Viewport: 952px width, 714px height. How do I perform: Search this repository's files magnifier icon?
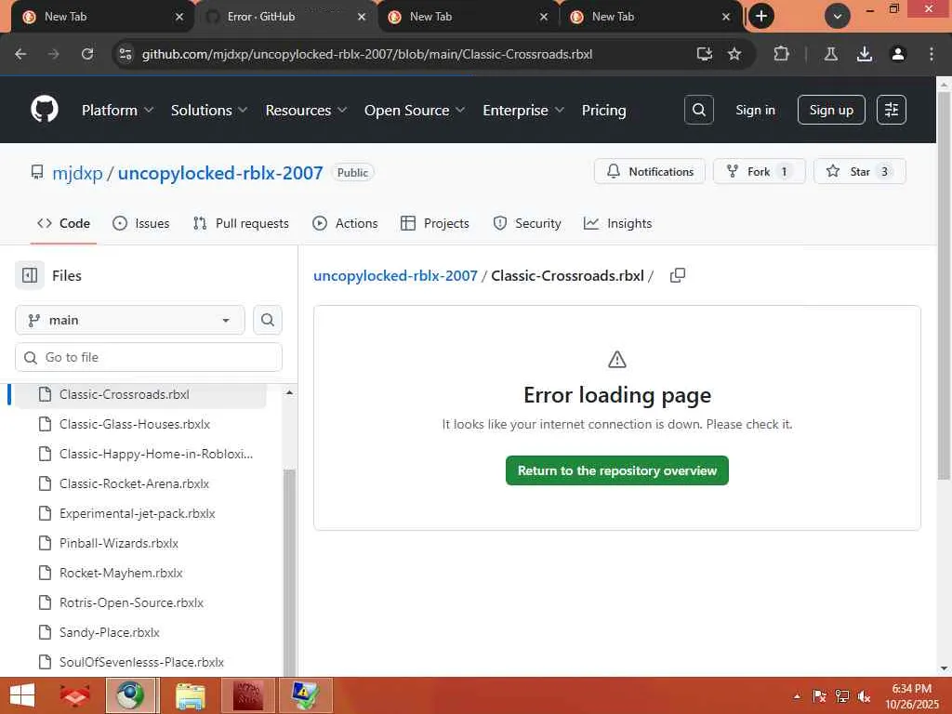(268, 320)
